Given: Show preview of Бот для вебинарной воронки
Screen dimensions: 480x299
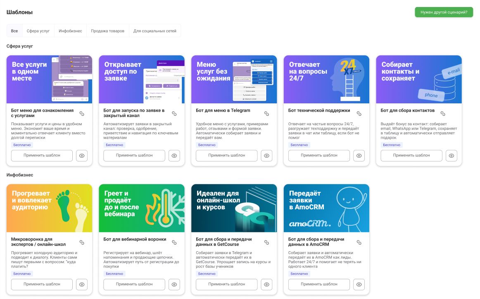Looking at the screenshot, I should pos(174,285).
